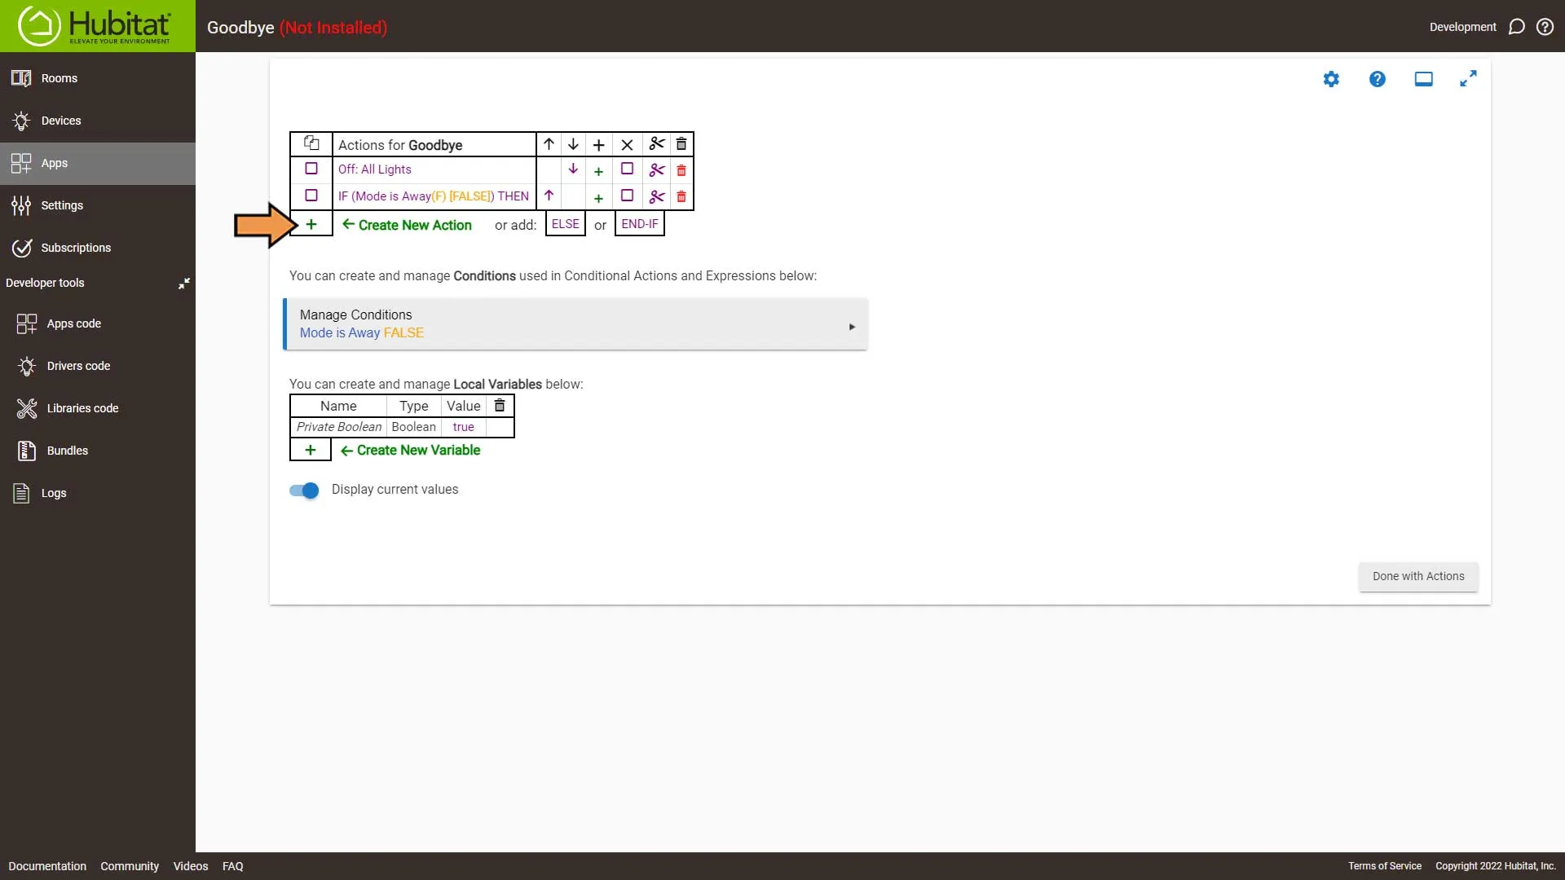The image size is (1565, 880).
Task: Check the IF condition action checkbox
Action: pyautogui.click(x=311, y=196)
